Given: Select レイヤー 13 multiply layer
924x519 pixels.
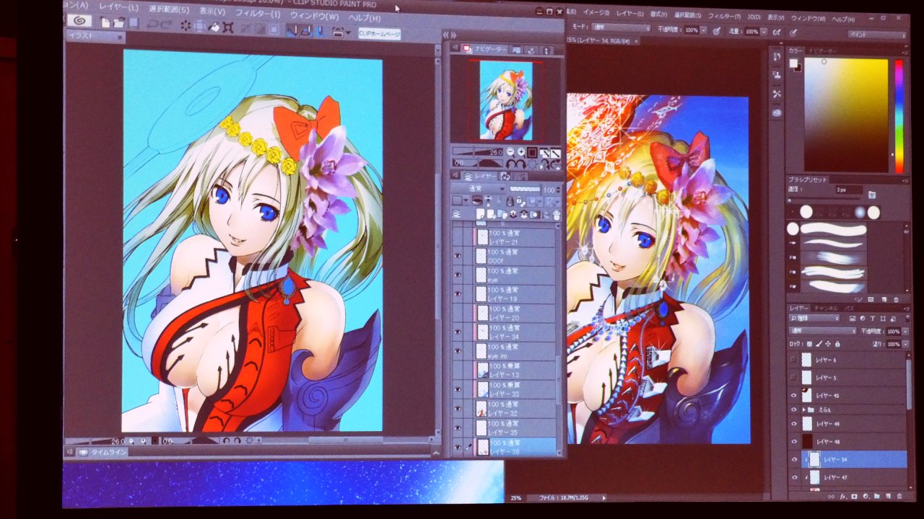Looking at the screenshot, I should click(x=515, y=371).
